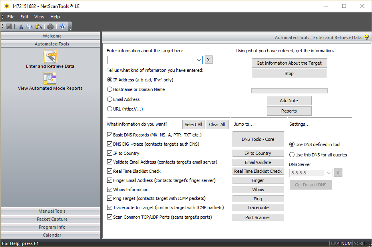Click the progress bar under Stop

click(x=289, y=91)
